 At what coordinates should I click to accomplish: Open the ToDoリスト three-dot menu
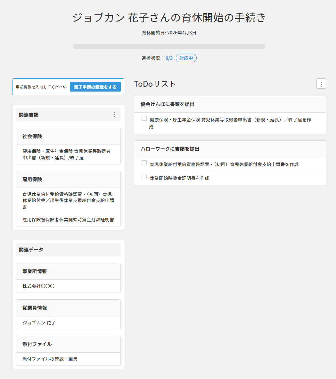(x=321, y=84)
